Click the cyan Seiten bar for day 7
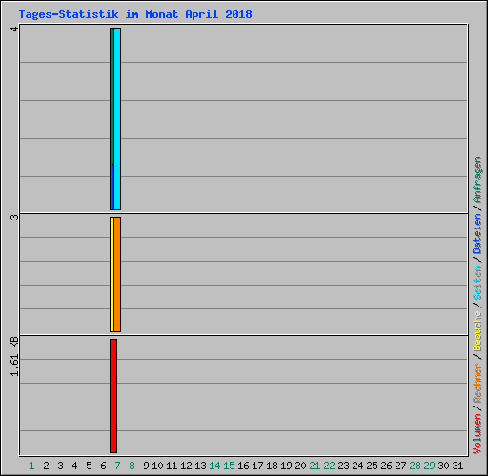Image resolution: width=488 pixels, height=476 pixels. tap(117, 119)
